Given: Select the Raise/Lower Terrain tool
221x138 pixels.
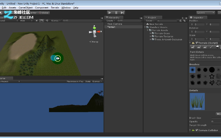Looking at the screenshot, I should coord(193,47).
